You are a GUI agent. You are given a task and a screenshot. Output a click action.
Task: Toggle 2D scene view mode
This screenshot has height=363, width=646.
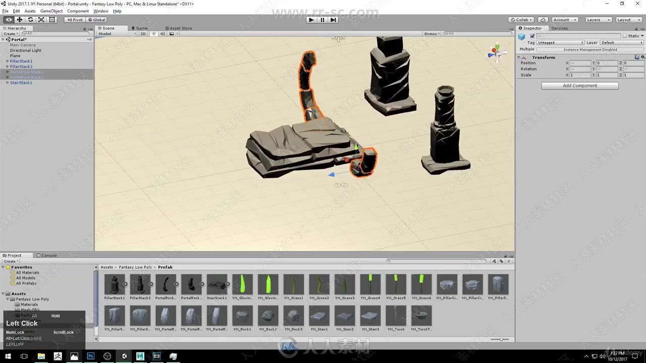click(x=143, y=34)
